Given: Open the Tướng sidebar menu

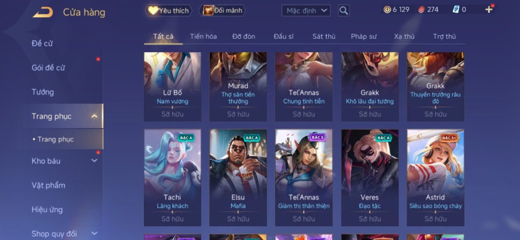Looking at the screenshot, I should pos(43,92).
